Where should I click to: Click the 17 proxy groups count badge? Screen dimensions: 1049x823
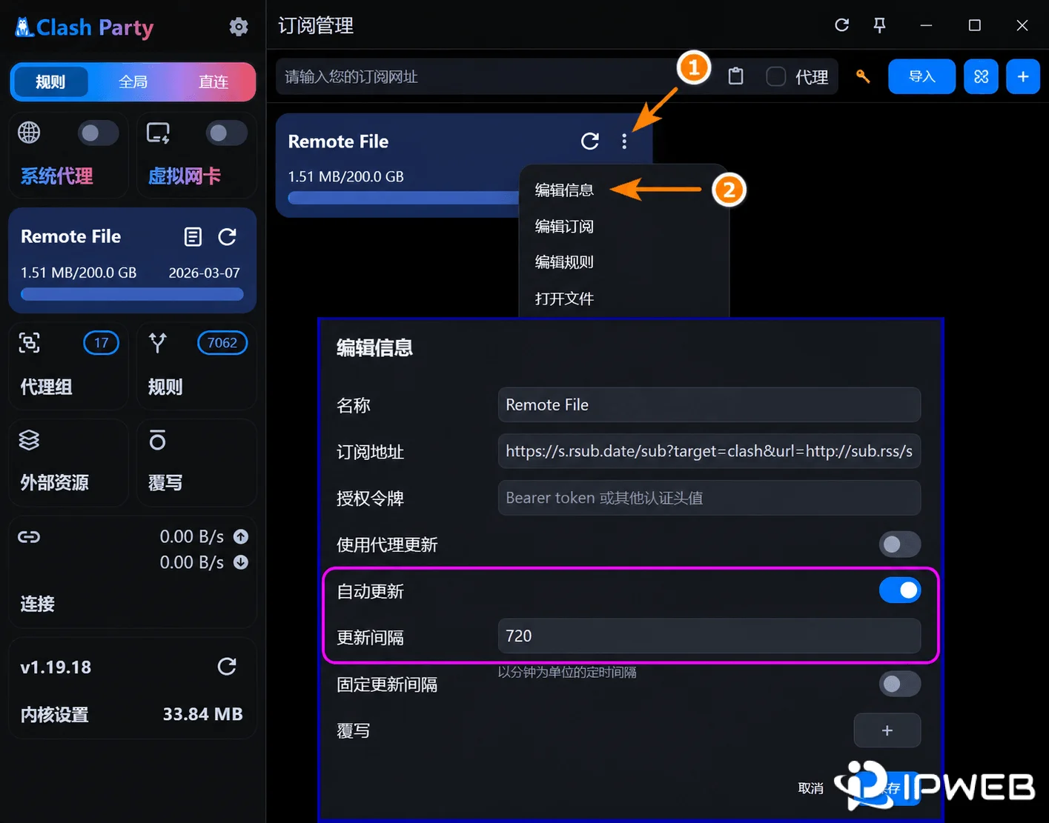click(101, 343)
